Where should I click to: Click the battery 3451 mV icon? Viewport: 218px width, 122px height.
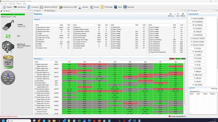pos(8,62)
